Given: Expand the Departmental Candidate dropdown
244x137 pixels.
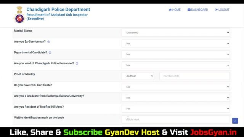Looking at the screenshot, I should click(176, 54).
